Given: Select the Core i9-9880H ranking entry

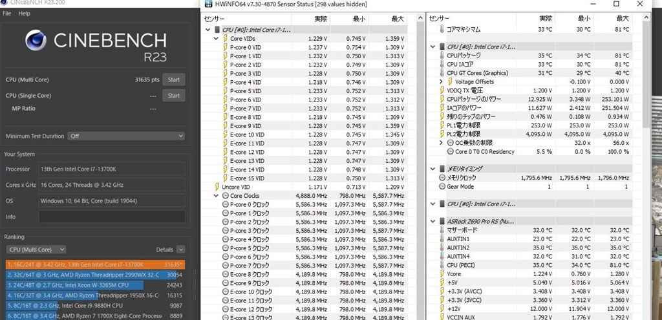Looking at the screenshot, I should click(96, 306).
